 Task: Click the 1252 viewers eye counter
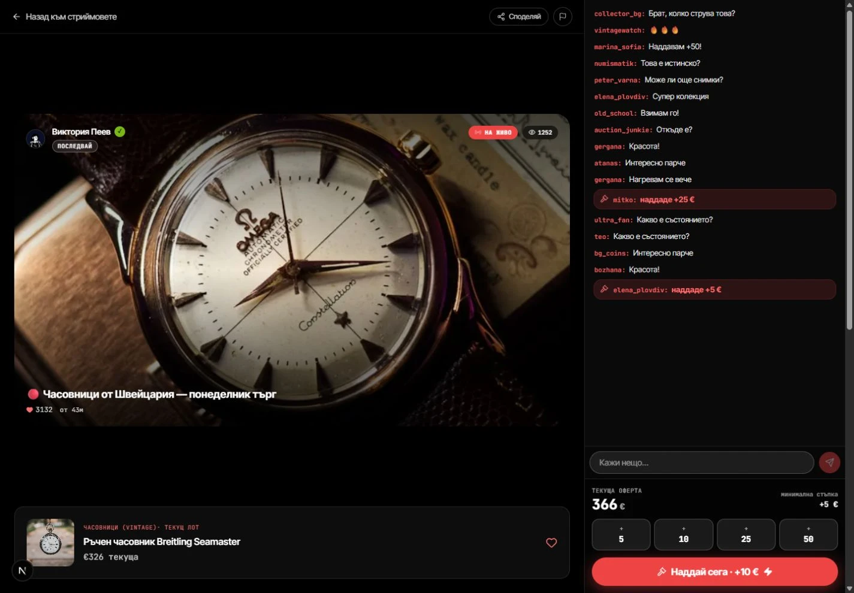540,132
